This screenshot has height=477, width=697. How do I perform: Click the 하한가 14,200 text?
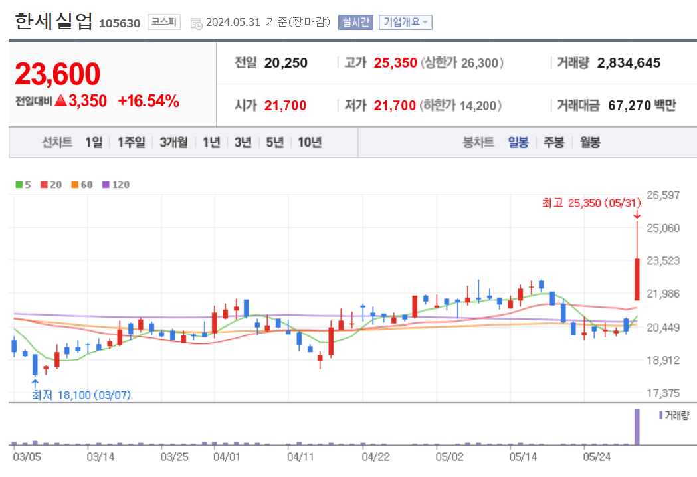[461, 106]
